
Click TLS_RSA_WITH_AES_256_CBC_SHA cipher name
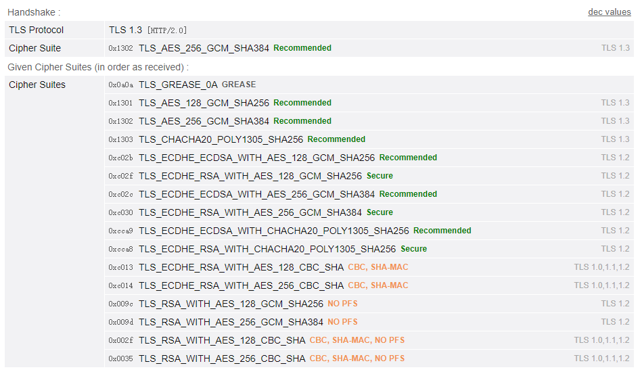pyautogui.click(x=222, y=359)
